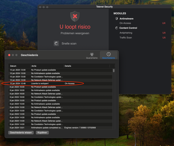
Task: Click the red shield risk status icon
Action: click(x=75, y=17)
